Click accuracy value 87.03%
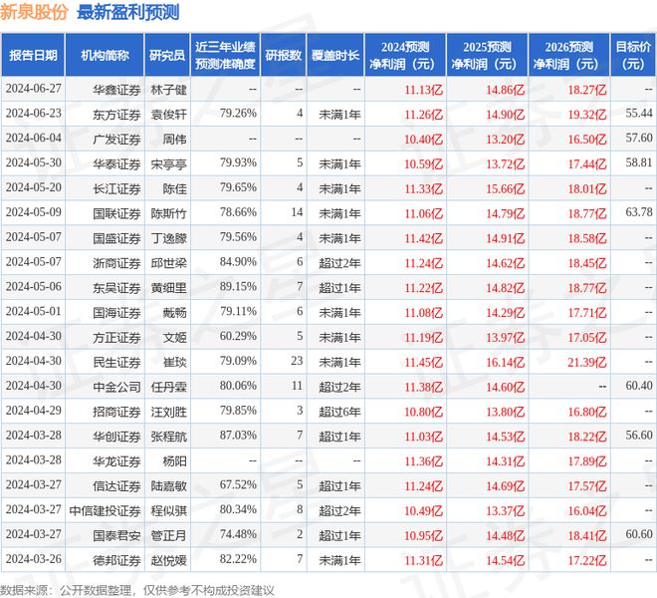Viewport: 657px width, 598px height. coord(238,436)
